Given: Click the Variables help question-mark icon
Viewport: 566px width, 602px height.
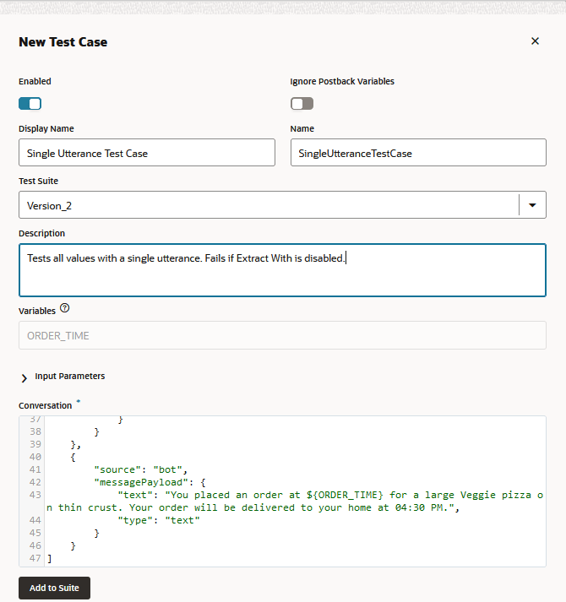Looking at the screenshot, I should pyautogui.click(x=65, y=308).
